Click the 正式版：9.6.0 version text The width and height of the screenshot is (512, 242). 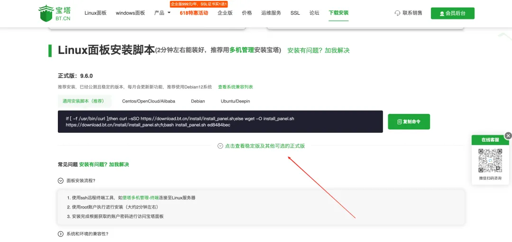75,76
